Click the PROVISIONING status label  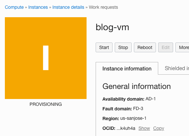click(46, 104)
